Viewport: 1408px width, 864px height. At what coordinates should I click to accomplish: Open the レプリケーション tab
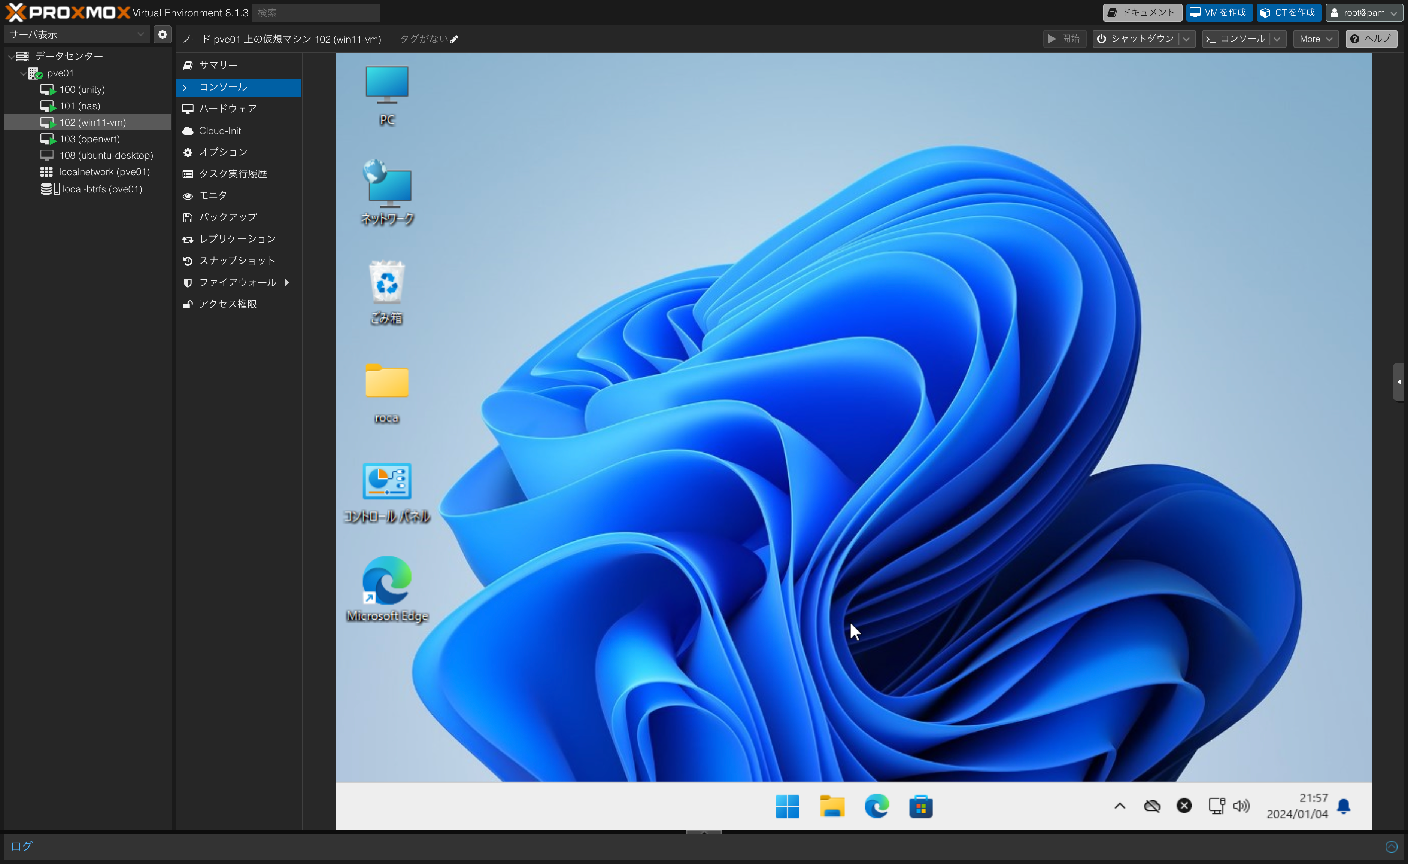pos(238,239)
